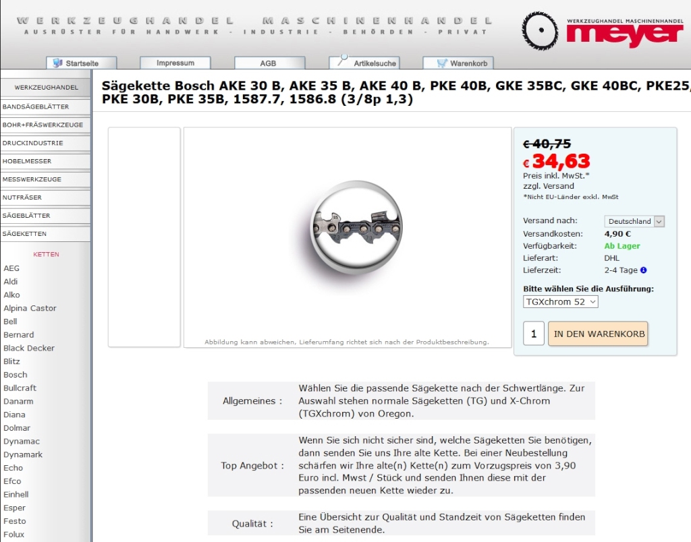Viewport: 691px width, 542px height.
Task: Select Efco brand link
Action: tap(12, 481)
